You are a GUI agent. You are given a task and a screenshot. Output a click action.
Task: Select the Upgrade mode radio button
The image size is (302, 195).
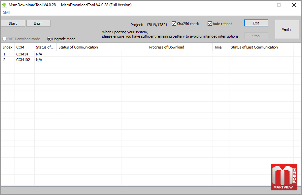[x=49, y=39]
